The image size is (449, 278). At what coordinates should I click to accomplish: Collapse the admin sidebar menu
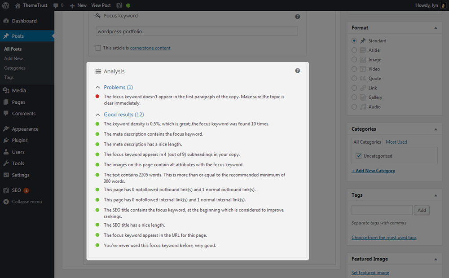(26, 202)
